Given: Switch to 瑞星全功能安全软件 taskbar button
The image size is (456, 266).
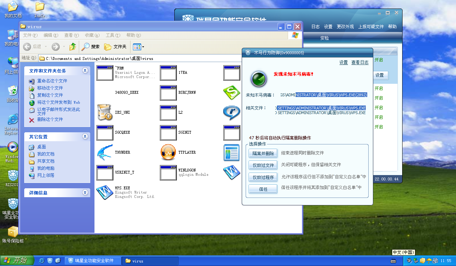Looking at the screenshot, I should point(93,261).
